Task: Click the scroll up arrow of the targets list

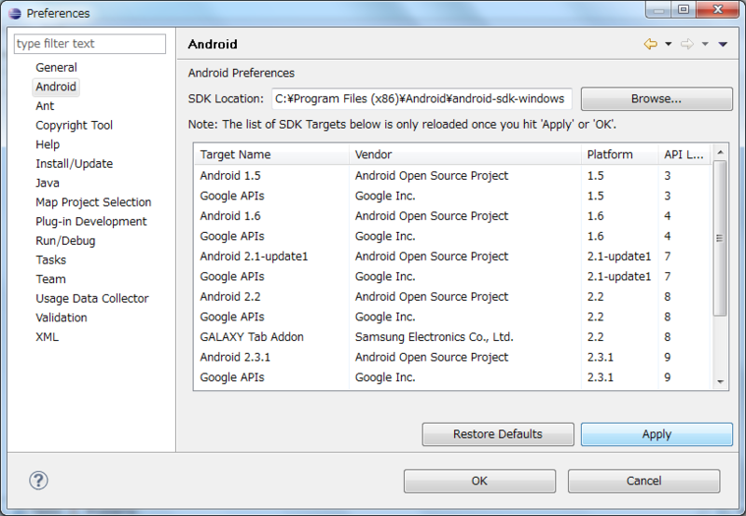Action: (720, 152)
